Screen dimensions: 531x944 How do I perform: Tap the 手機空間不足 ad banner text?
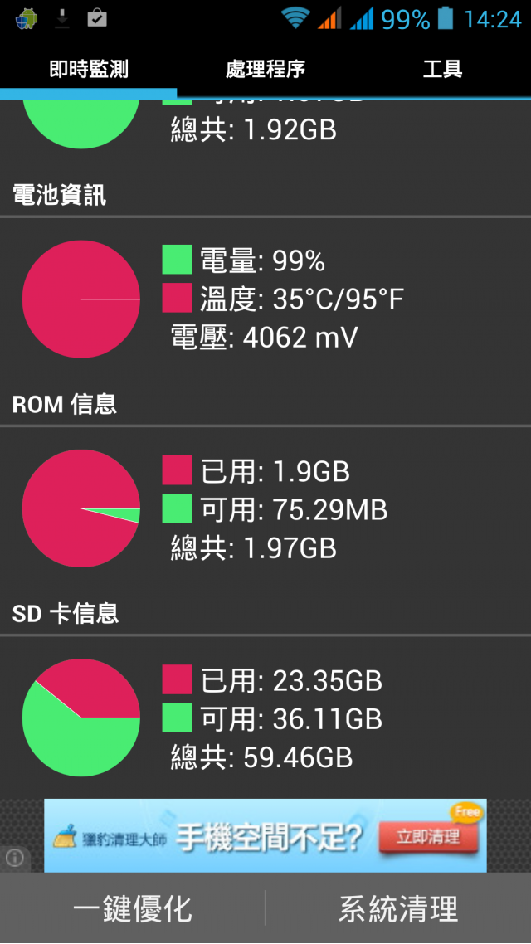click(270, 838)
